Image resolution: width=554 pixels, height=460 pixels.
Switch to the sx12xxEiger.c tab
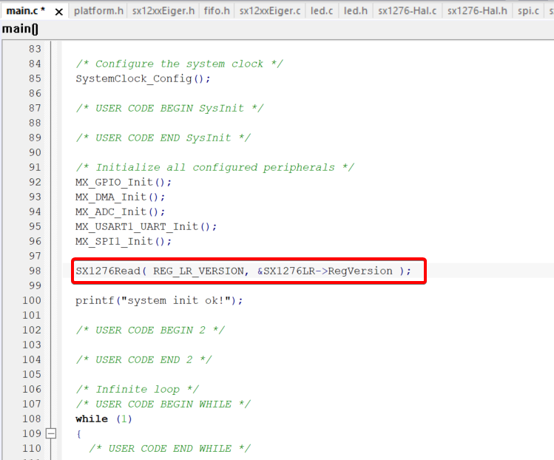tap(270, 11)
